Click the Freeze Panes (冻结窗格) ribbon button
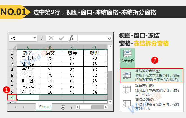186x118 pixels. point(127,58)
